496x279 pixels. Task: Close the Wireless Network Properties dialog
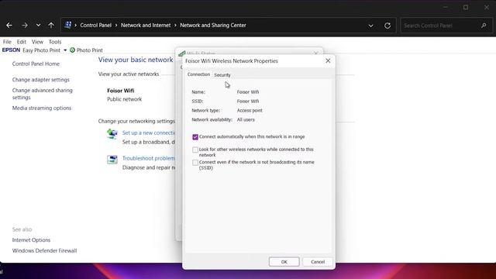(x=328, y=60)
